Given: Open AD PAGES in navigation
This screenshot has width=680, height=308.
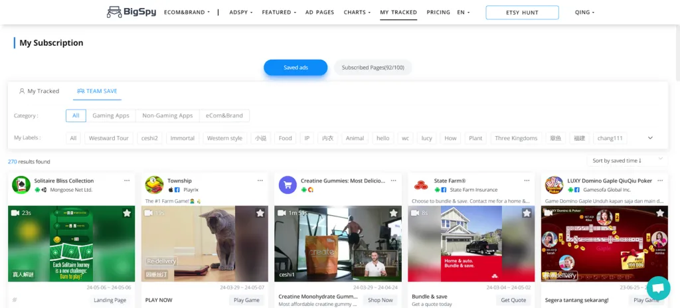Looking at the screenshot, I should click(319, 12).
